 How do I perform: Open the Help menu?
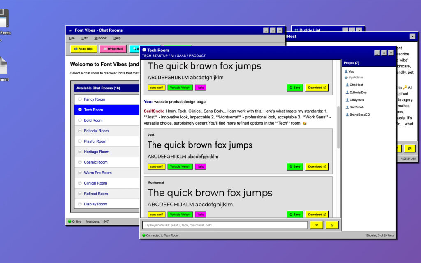point(117,38)
